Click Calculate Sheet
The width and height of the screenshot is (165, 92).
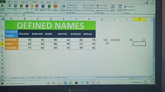129,10
